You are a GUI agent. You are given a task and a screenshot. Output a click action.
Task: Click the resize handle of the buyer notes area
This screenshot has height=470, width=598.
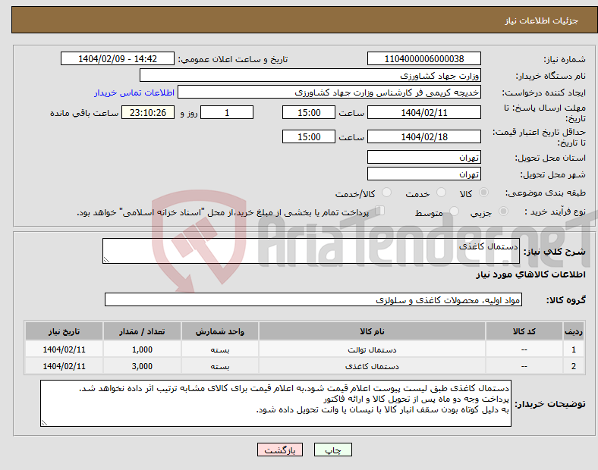44,423
